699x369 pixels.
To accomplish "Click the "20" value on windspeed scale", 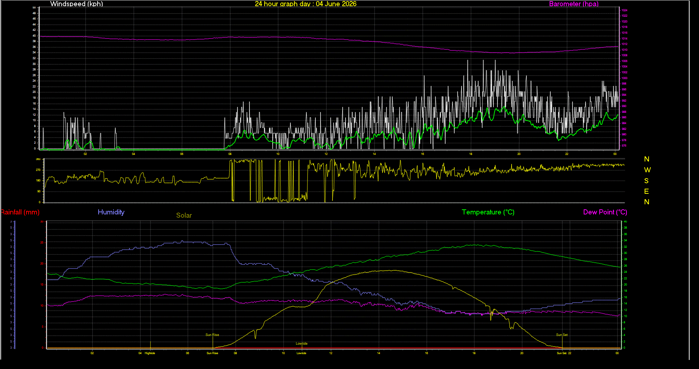I will 34,92.
